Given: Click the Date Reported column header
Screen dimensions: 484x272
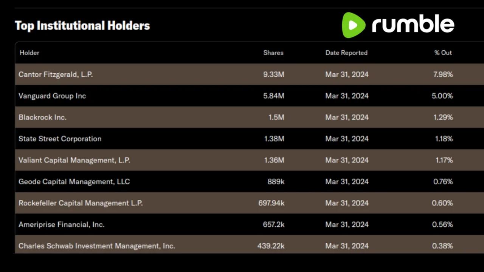Looking at the screenshot, I should [346, 53].
